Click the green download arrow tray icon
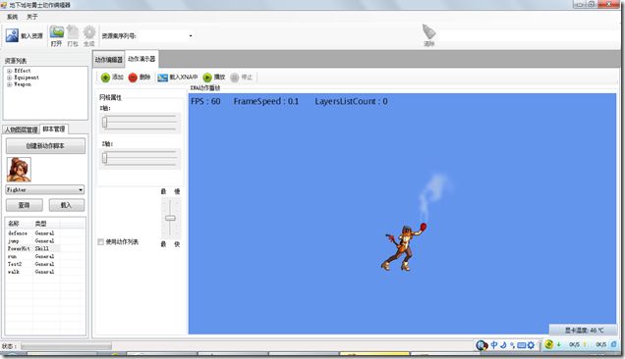625x359 pixels. pos(559,344)
